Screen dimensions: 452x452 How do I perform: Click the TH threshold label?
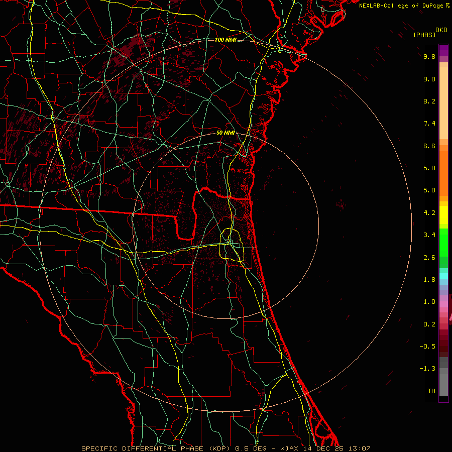click(431, 391)
